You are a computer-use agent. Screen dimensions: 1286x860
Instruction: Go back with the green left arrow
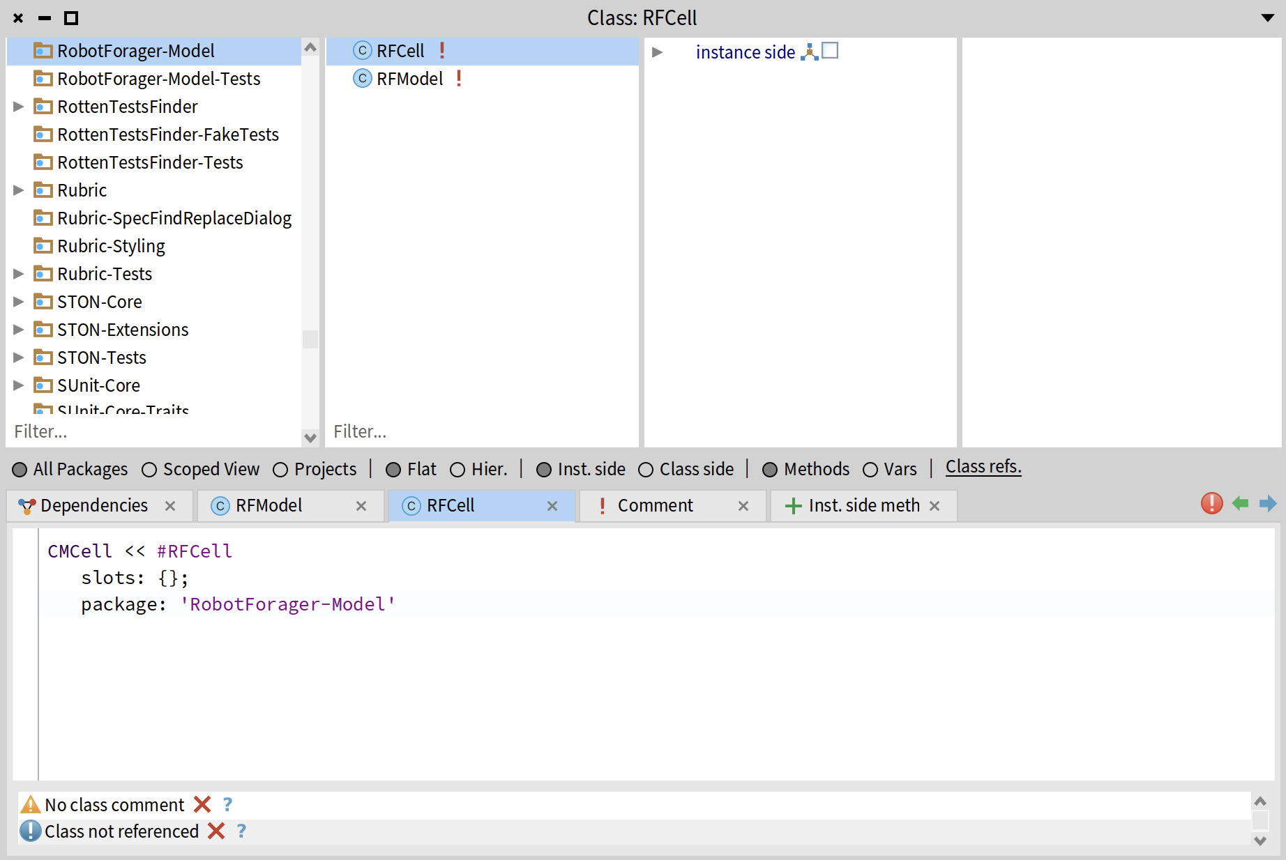[1240, 503]
